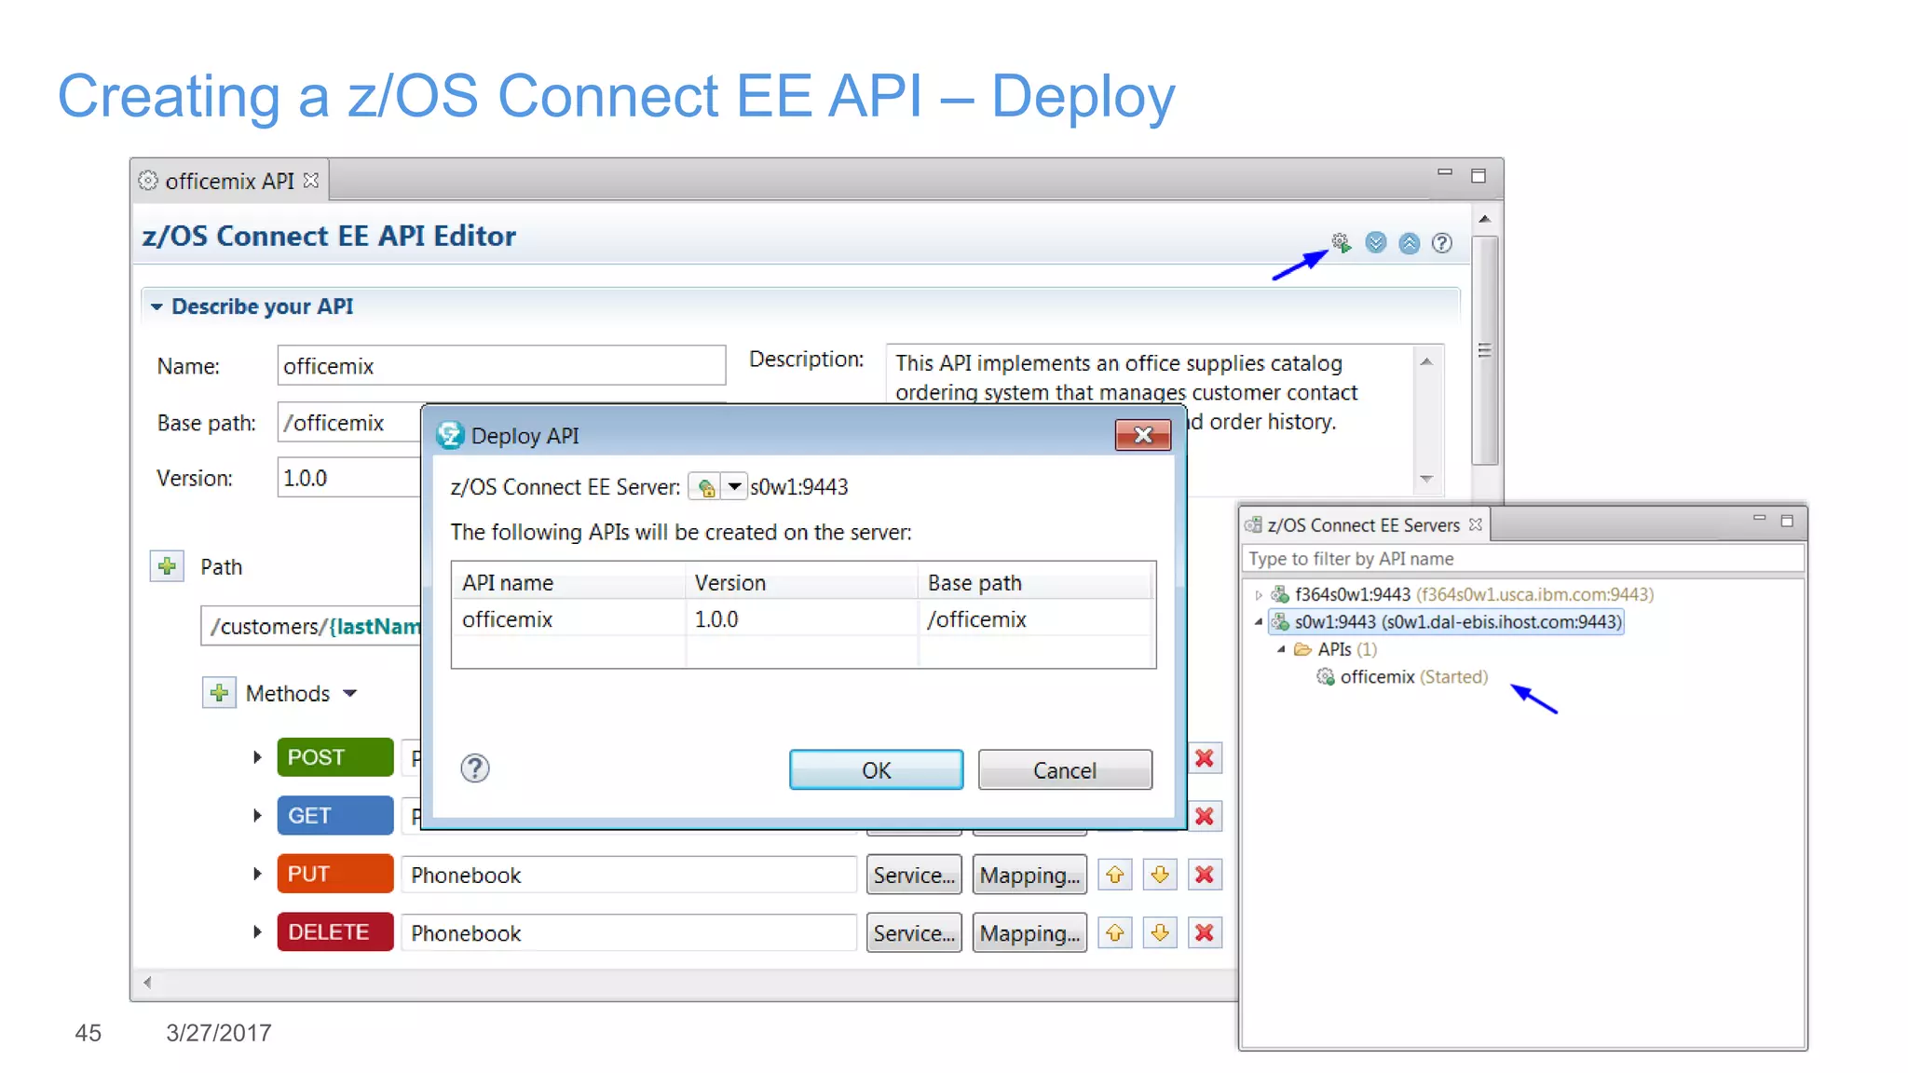Image resolution: width=1908 pixels, height=1073 pixels.
Task: Open help icon in Deploy API dialog
Action: pyautogui.click(x=475, y=768)
